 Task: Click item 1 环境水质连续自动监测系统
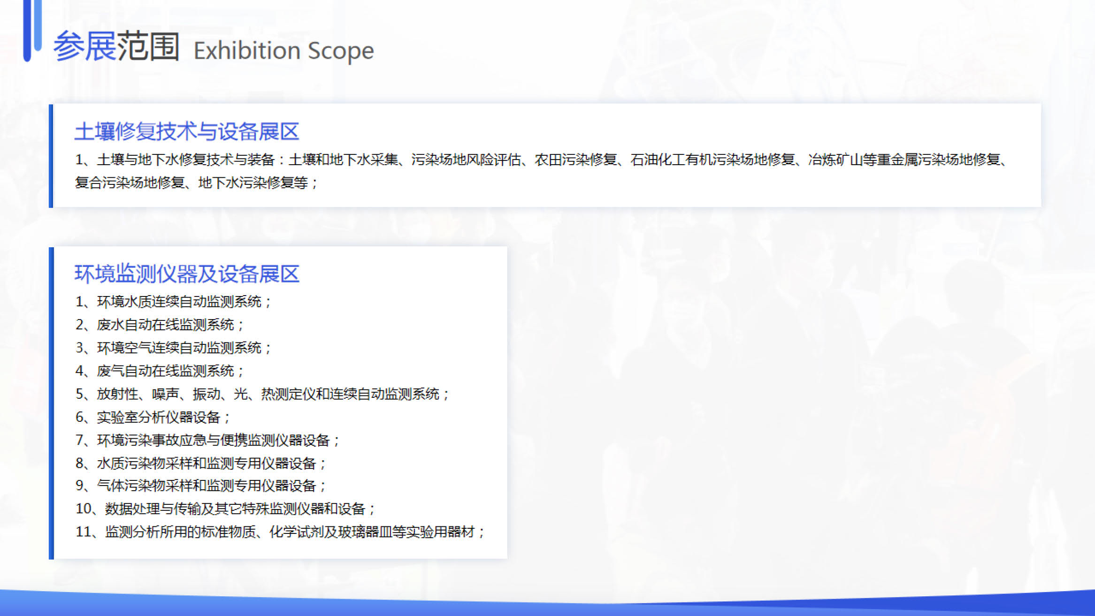(173, 302)
